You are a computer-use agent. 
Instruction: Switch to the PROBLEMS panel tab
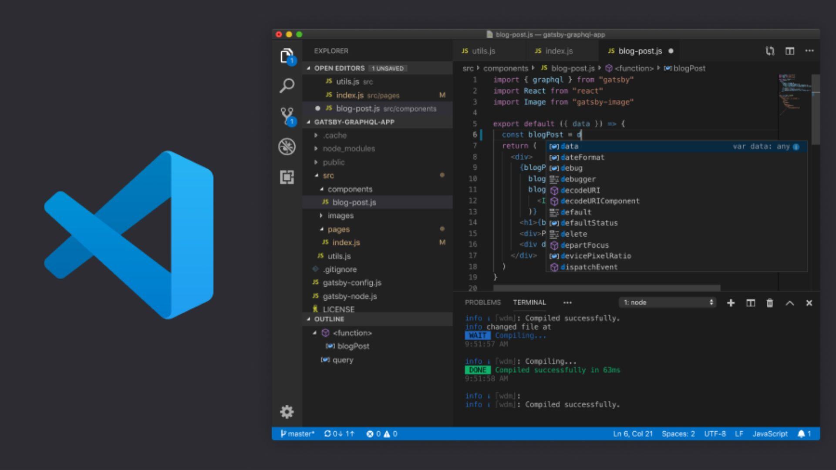[482, 302]
